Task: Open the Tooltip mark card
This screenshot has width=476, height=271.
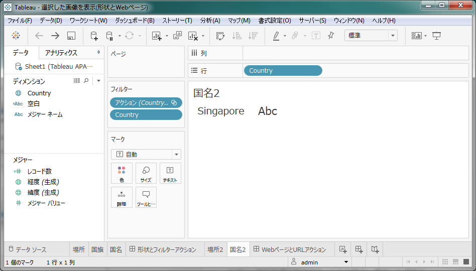Action: 146,197
